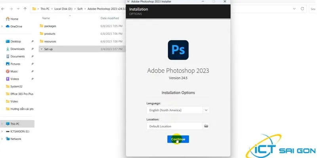The height and width of the screenshot is (158, 317).
Task: Sort files by Date modified column
Action: point(110,18)
